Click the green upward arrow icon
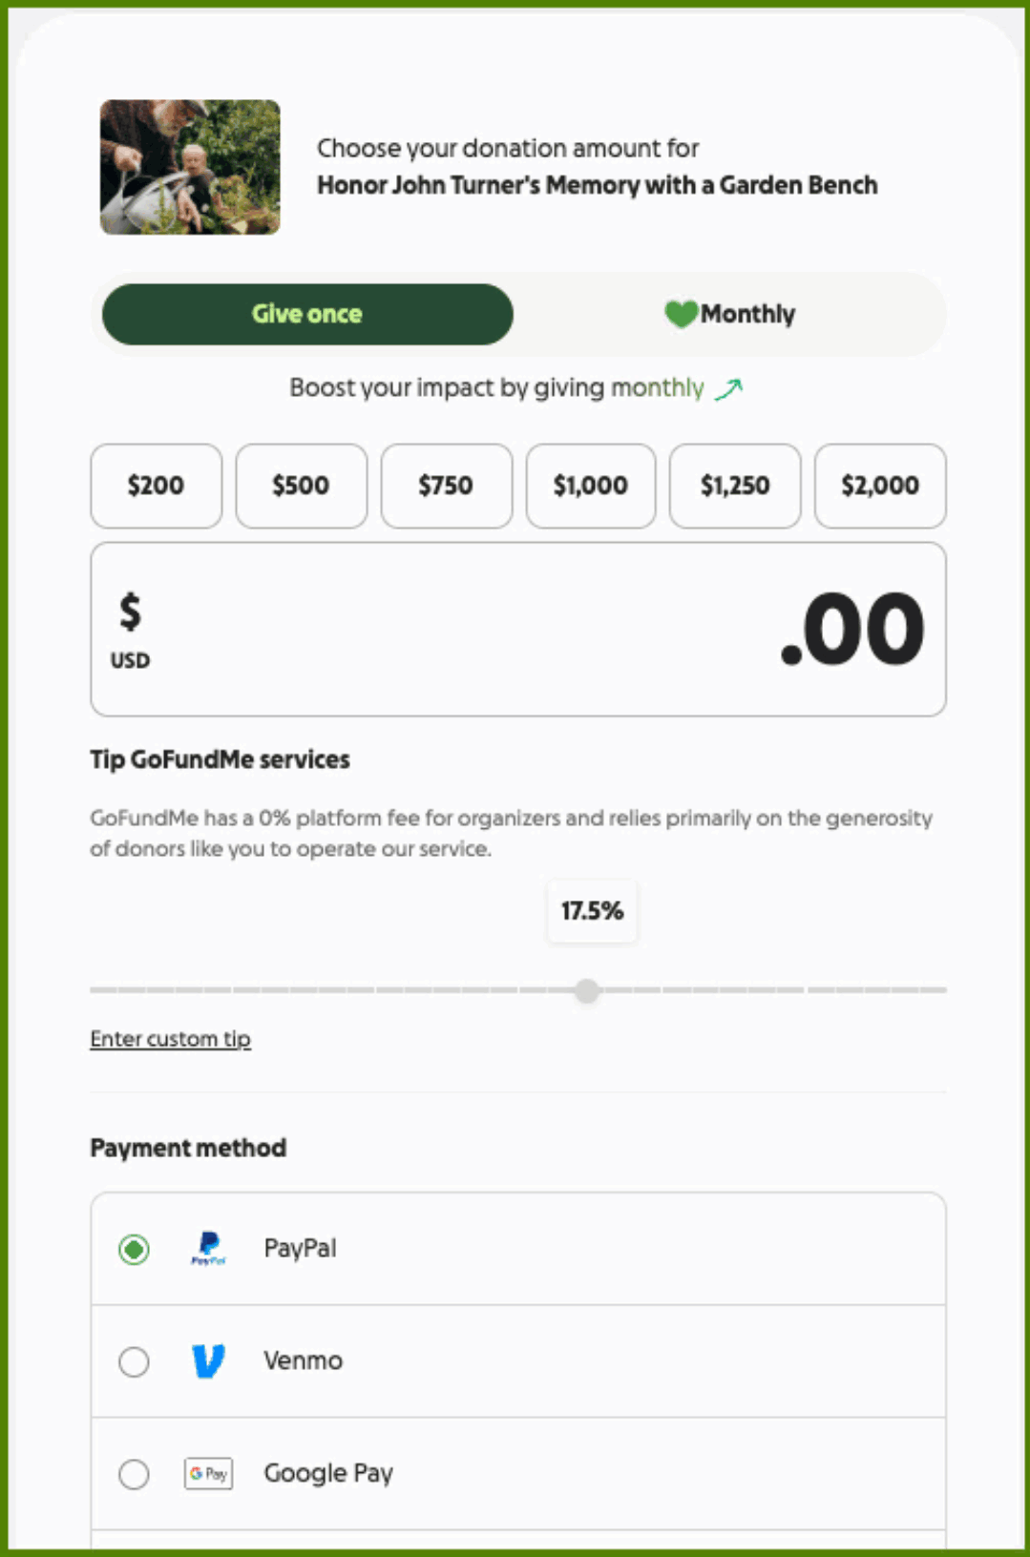 point(728,388)
